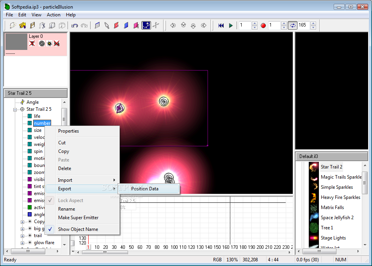Play the animation with the green Play button
This screenshot has width=372, height=266.
[x=231, y=25]
